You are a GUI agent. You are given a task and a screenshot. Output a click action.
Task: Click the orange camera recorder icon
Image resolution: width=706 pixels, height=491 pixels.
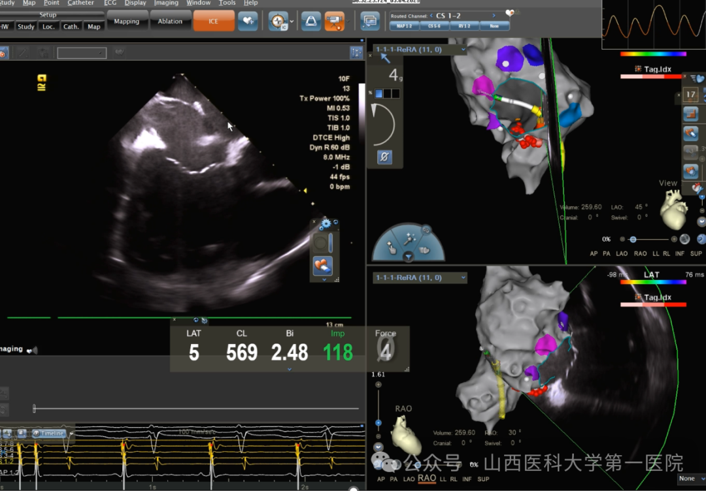pyautogui.click(x=334, y=21)
